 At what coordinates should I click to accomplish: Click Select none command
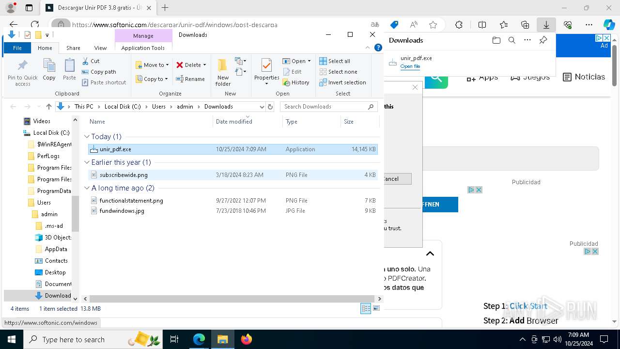pos(338,72)
